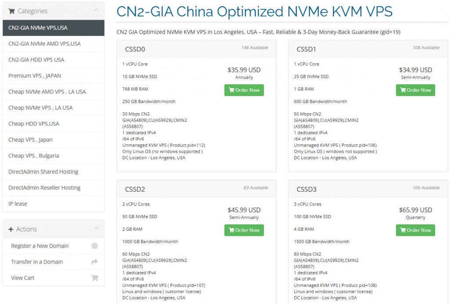Open DirectAdmin Reseller Hosting category
Viewport: 450px width, 304px height.
coord(44,188)
